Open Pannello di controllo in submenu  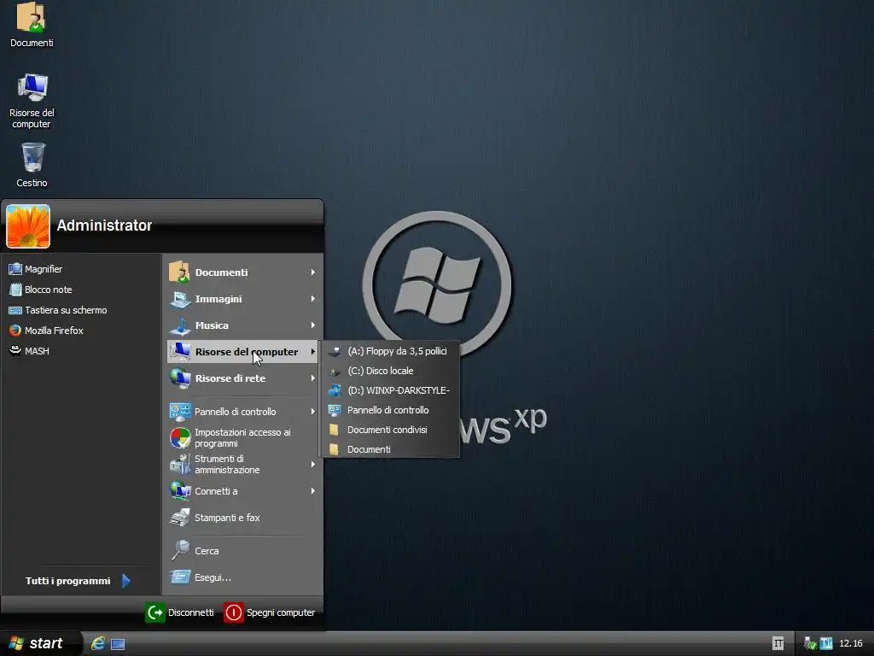pyautogui.click(x=389, y=410)
